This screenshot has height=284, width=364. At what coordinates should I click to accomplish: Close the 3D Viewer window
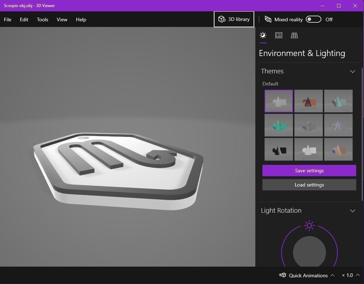point(355,6)
